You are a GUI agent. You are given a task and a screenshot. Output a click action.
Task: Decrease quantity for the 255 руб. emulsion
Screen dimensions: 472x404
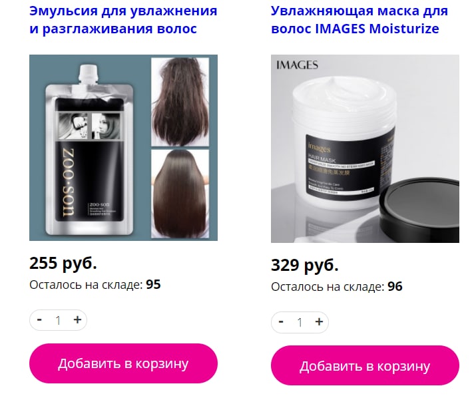39,319
